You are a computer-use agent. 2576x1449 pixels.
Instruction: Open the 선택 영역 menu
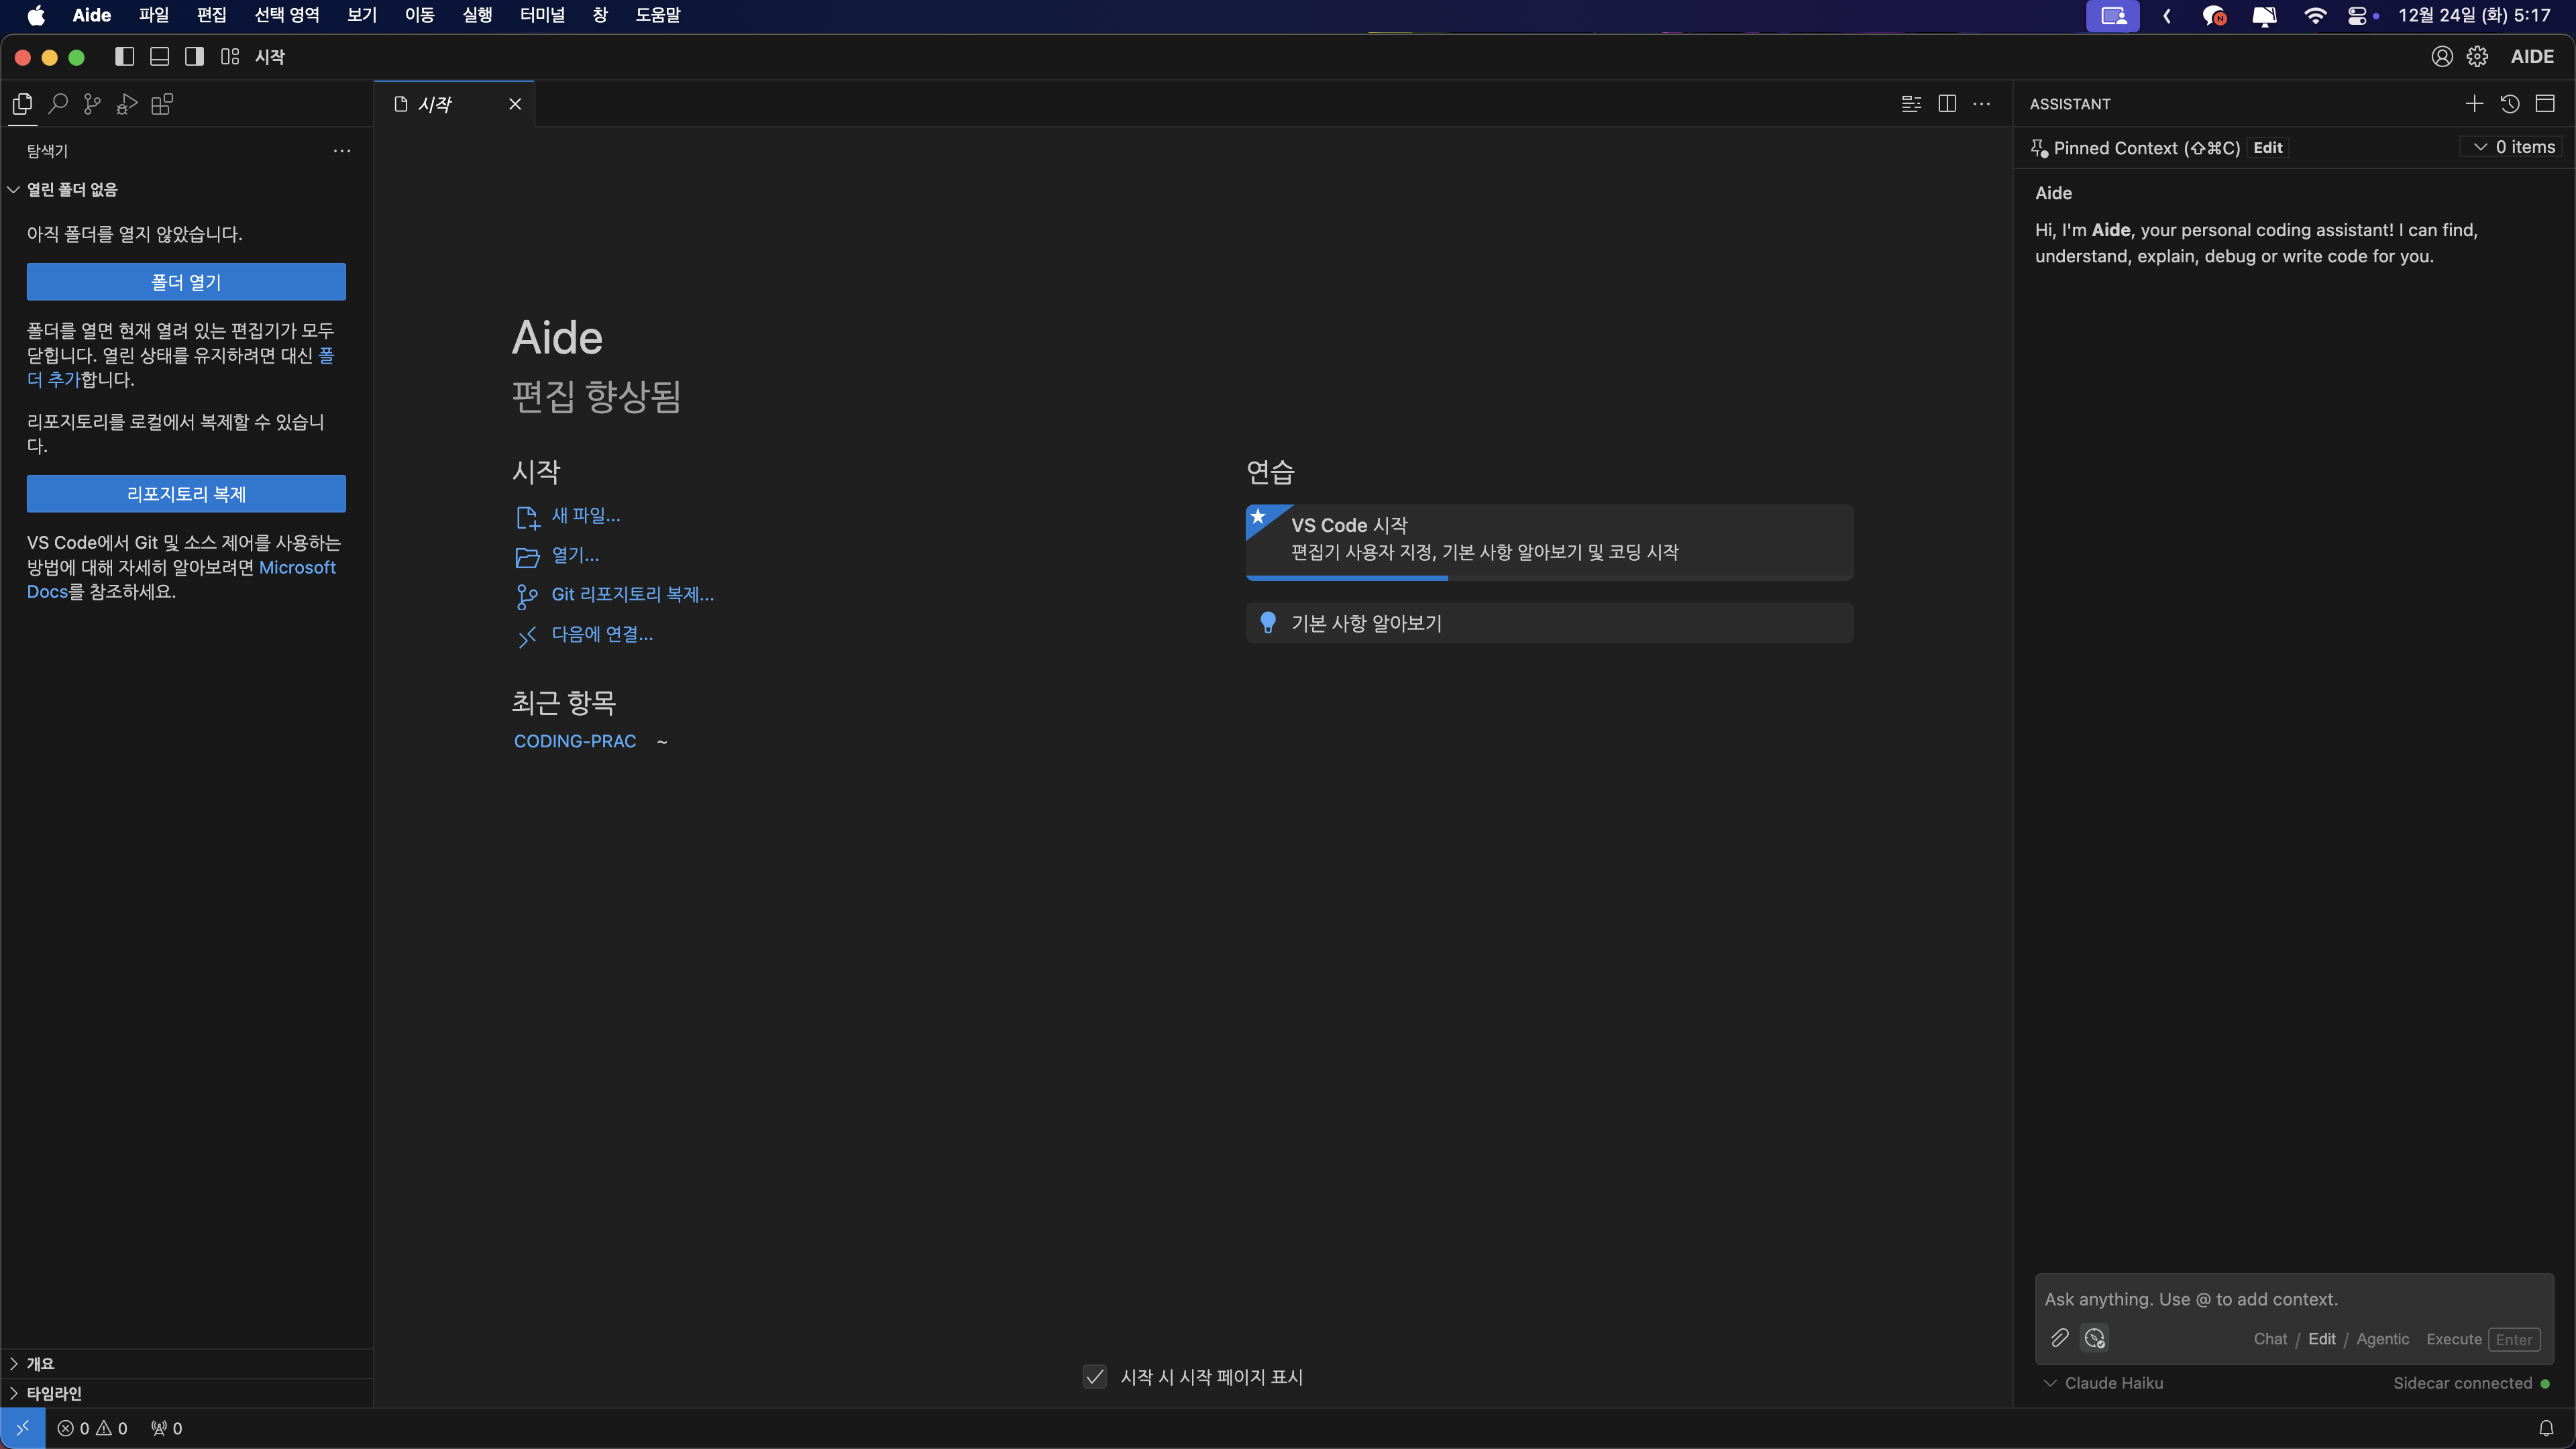coord(287,15)
